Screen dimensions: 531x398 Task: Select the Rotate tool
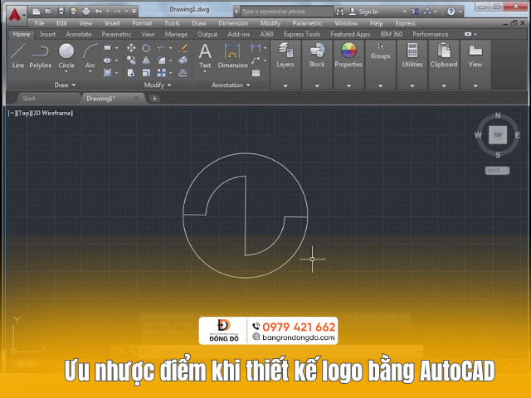pyautogui.click(x=146, y=48)
